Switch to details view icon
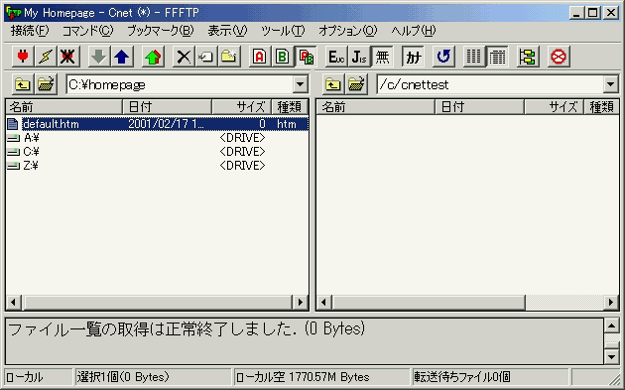 497,57
